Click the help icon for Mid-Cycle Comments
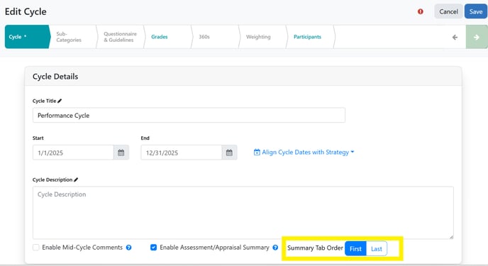This screenshot has width=488, height=266. point(128,248)
